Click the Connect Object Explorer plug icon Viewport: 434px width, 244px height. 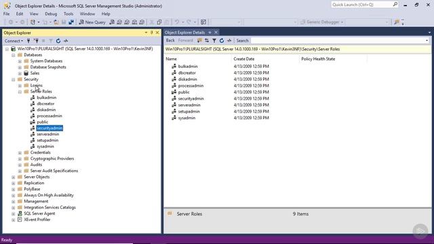pos(28,41)
